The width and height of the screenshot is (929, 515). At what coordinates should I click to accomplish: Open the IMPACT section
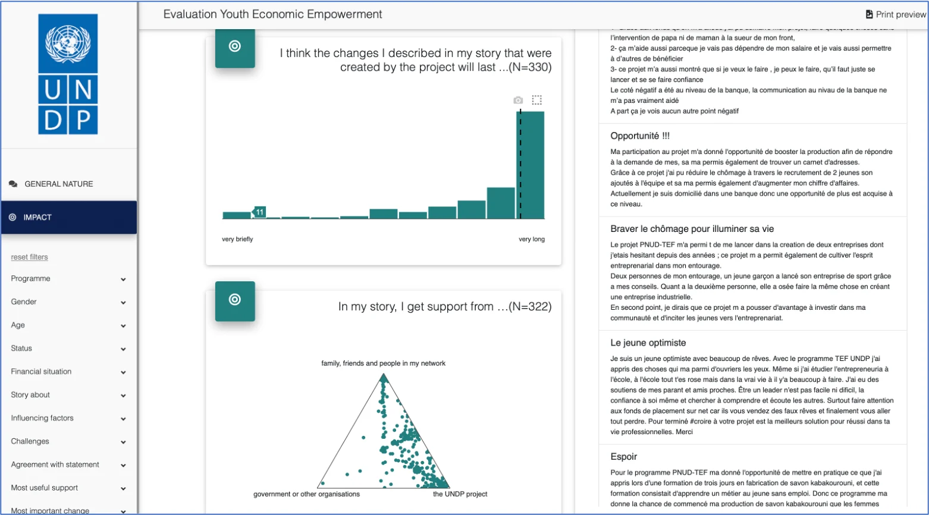pos(68,218)
